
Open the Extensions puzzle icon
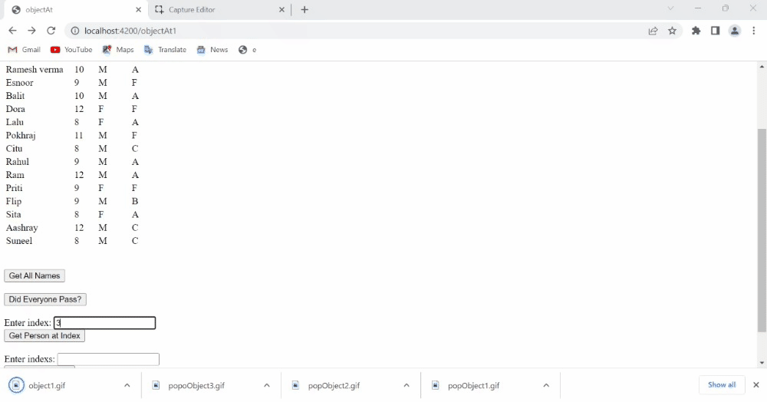tap(696, 31)
